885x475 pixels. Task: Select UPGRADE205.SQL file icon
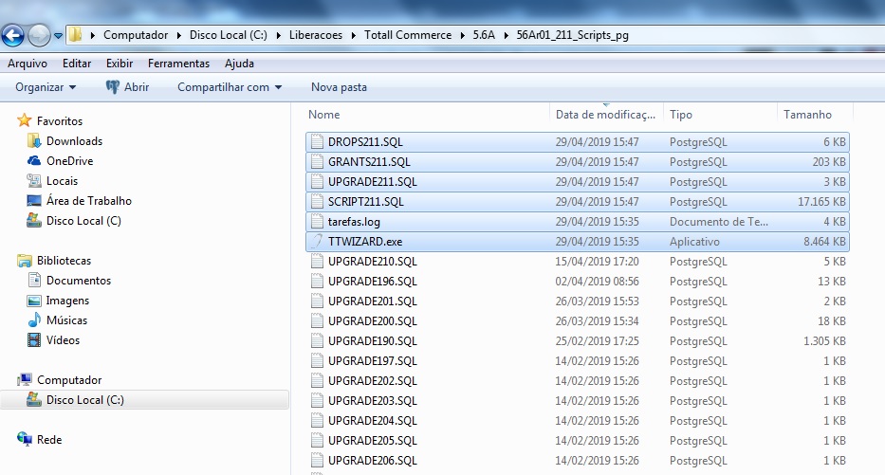317,441
